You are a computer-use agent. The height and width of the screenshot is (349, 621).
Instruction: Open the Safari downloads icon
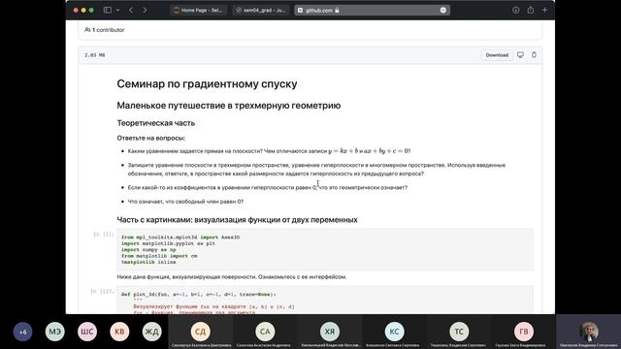[x=515, y=11]
